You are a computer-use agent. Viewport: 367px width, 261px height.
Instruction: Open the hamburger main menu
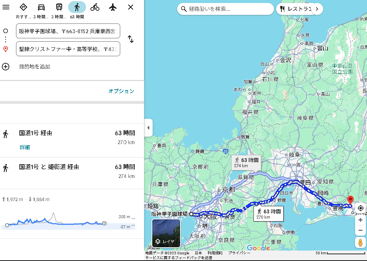click(6, 7)
